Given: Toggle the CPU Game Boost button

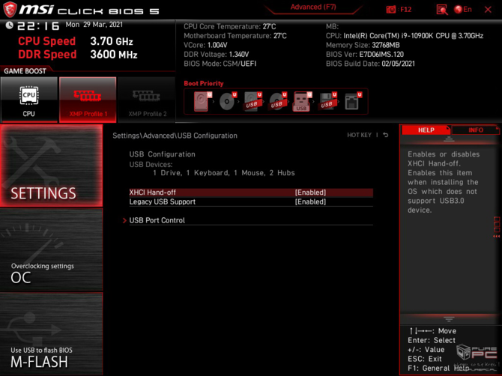Looking at the screenshot, I should point(29,100).
